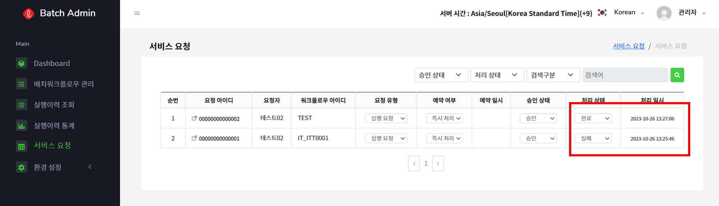Open external link icon for request 00000000000001
This screenshot has width=719, height=206.
click(194, 138)
